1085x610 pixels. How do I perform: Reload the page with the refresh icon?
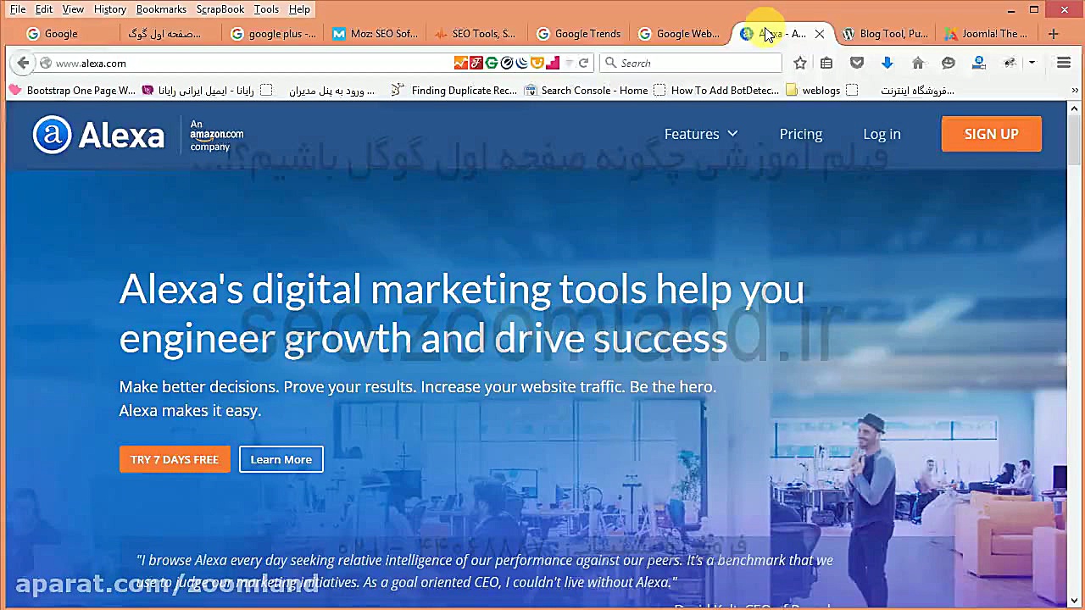point(583,63)
